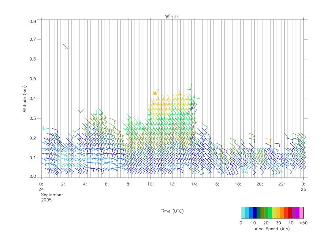This screenshot has width=327, height=242.
Task: Pick the dark navy swatch in wind speed legend
Action: [255, 213]
